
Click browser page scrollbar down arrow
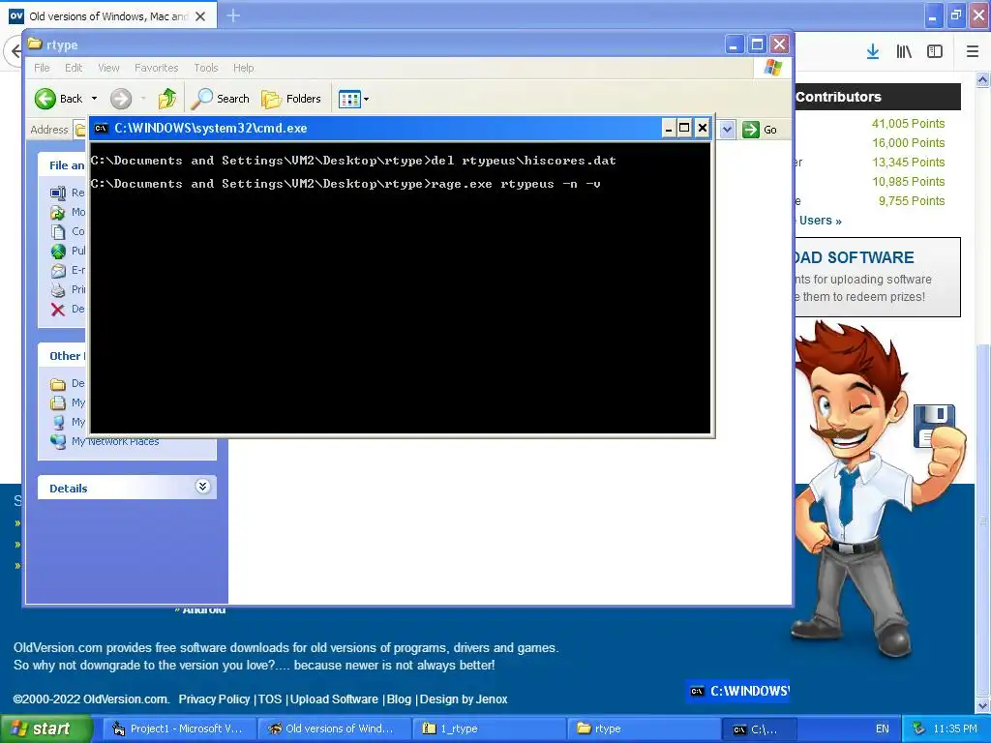tap(982, 705)
